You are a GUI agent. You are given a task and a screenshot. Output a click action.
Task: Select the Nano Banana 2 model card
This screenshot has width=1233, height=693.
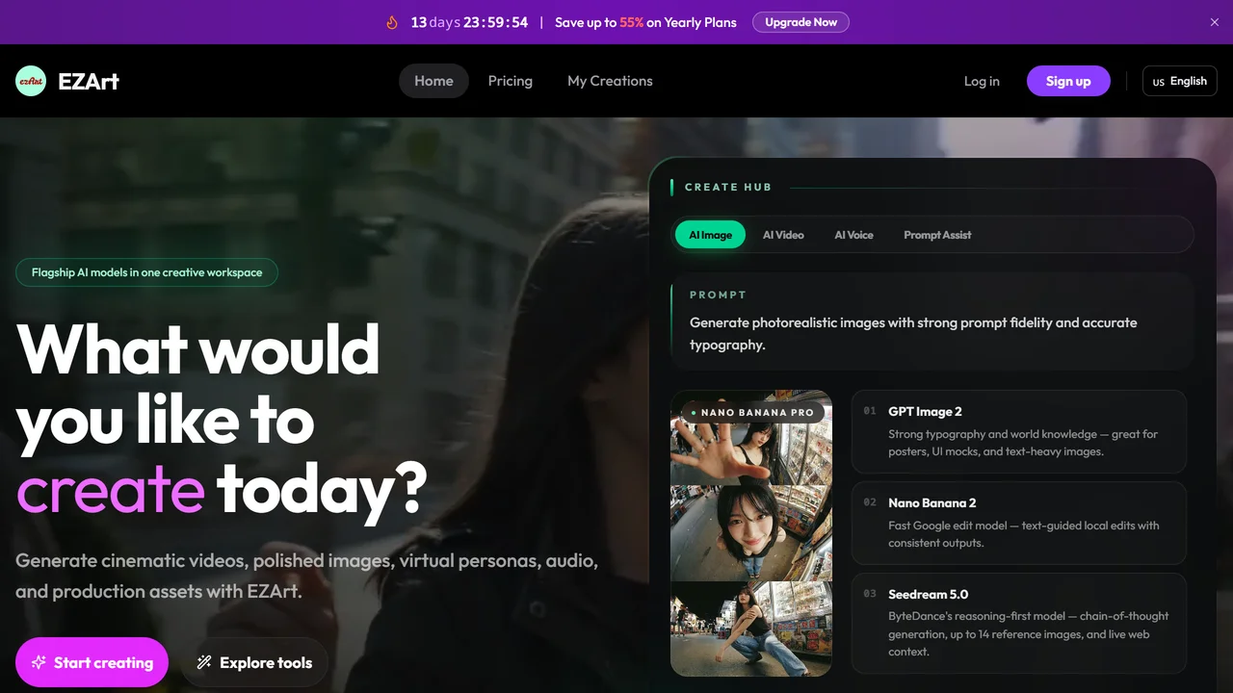1019,523
